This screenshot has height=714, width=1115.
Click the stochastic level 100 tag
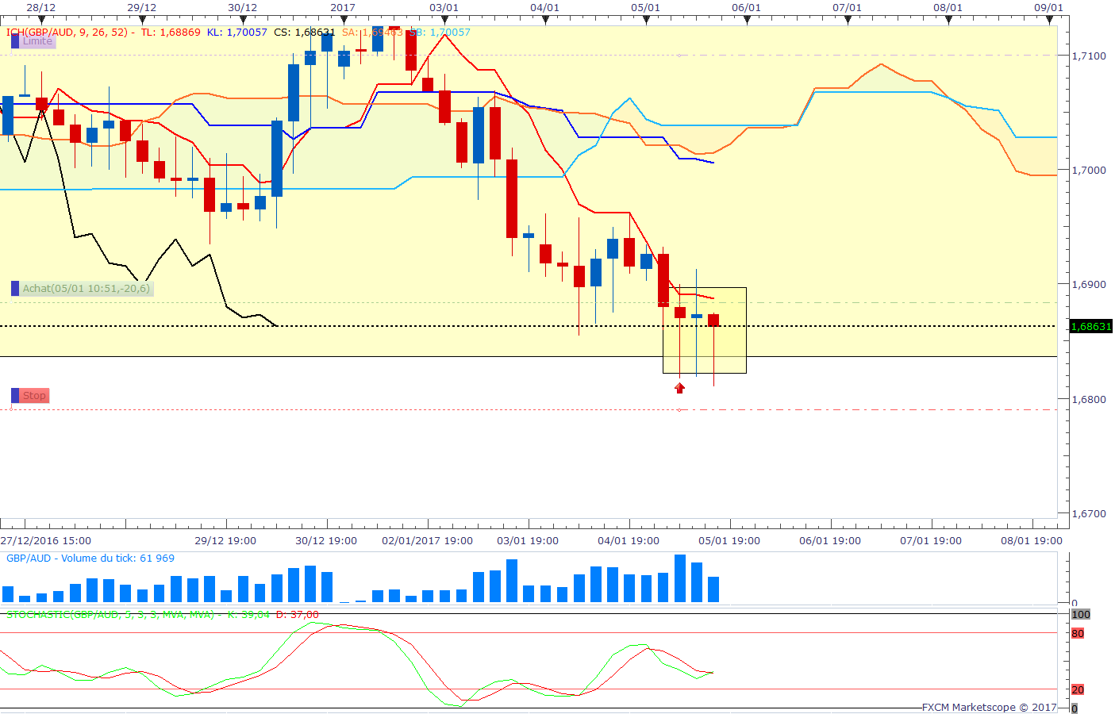click(x=1081, y=614)
